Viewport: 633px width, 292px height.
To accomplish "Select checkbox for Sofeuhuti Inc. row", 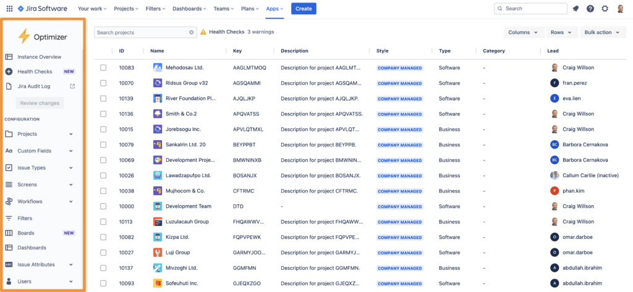I will point(103,283).
